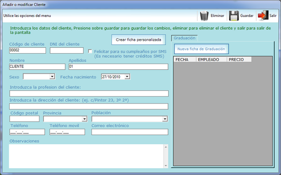Click the PRECIO column header
The width and height of the screenshot is (281, 175).
point(239,60)
